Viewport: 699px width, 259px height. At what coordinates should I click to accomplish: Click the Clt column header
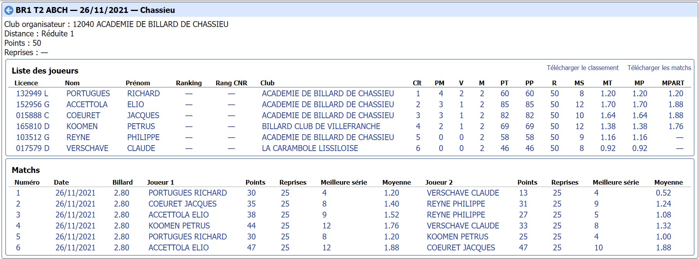[417, 83]
